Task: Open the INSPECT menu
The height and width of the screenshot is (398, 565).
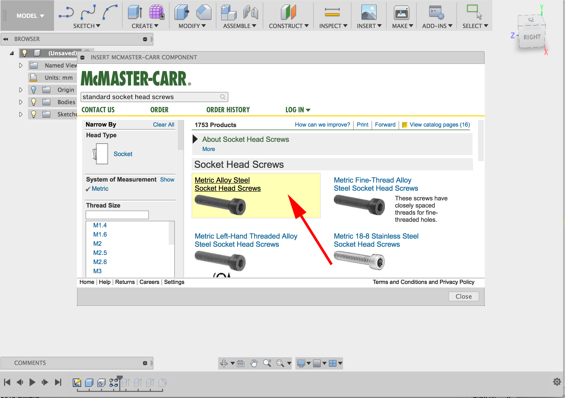Action: [333, 26]
